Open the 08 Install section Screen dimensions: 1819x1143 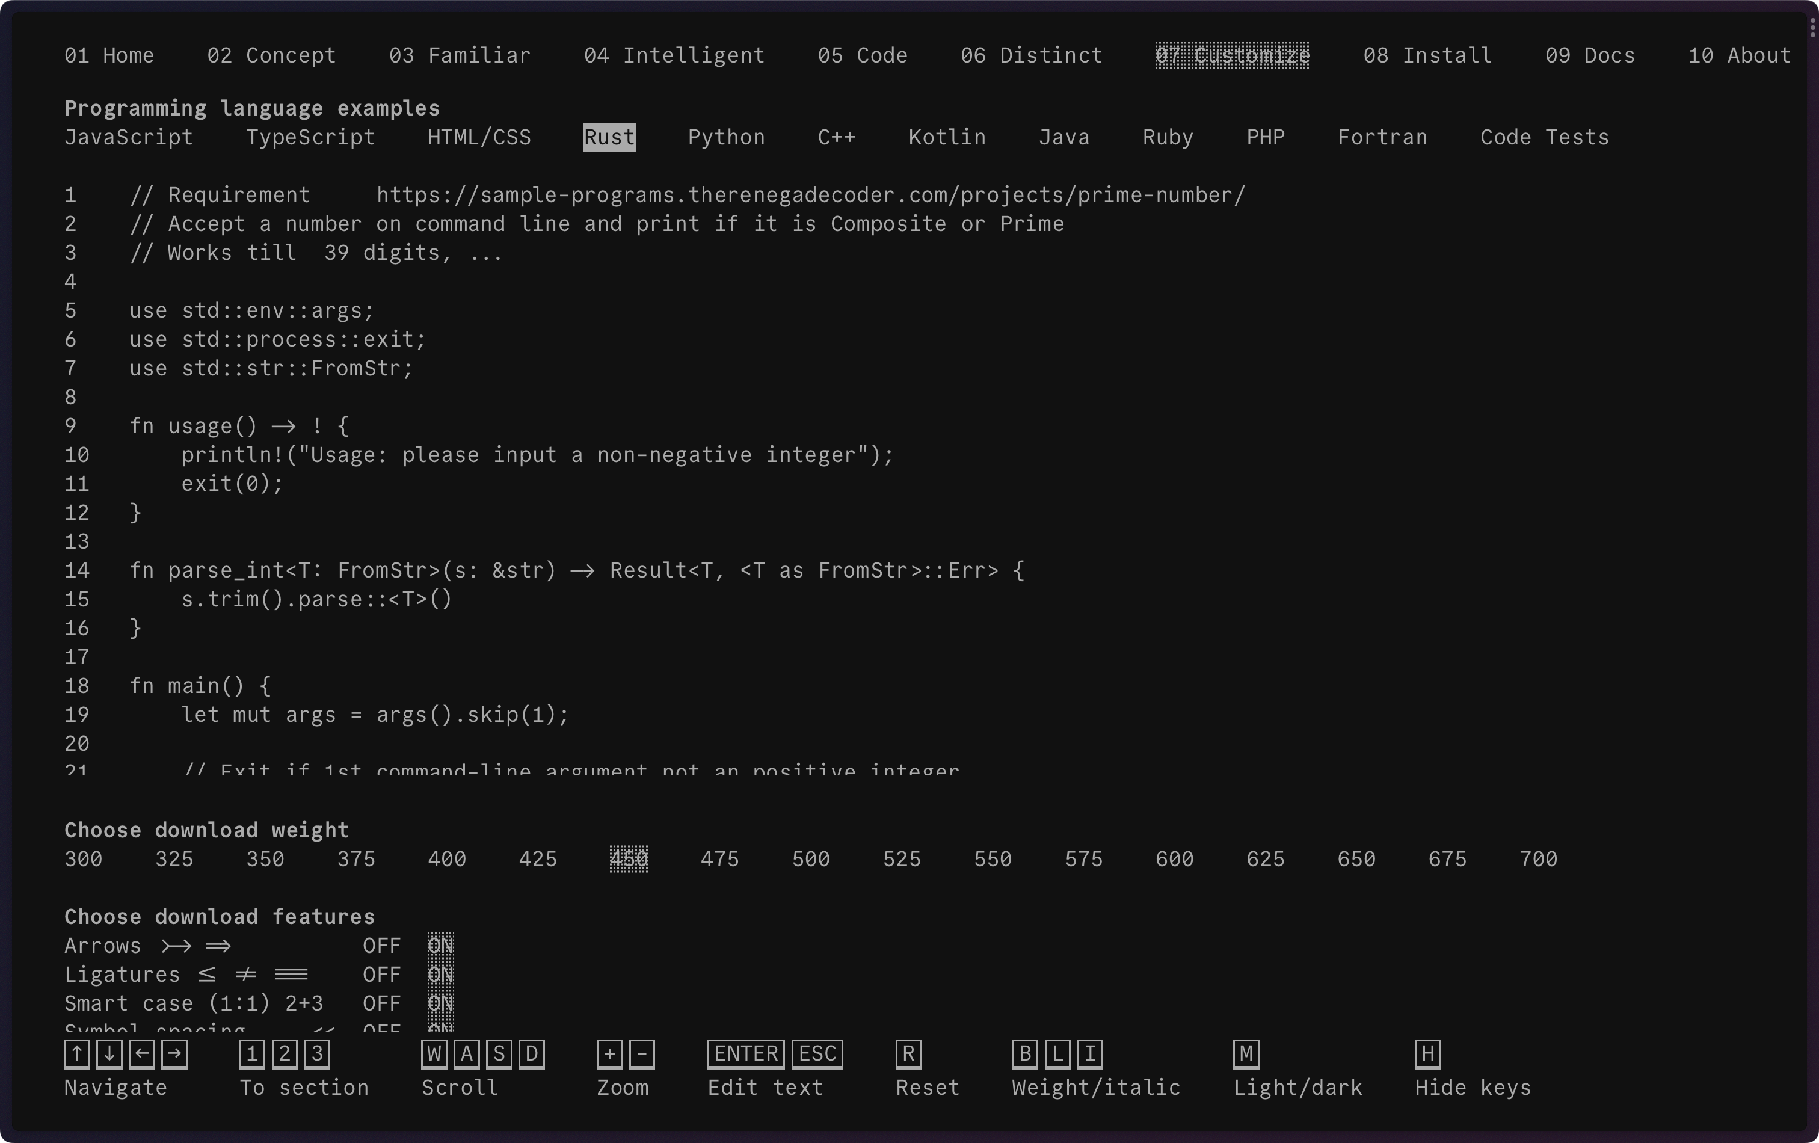(x=1427, y=55)
